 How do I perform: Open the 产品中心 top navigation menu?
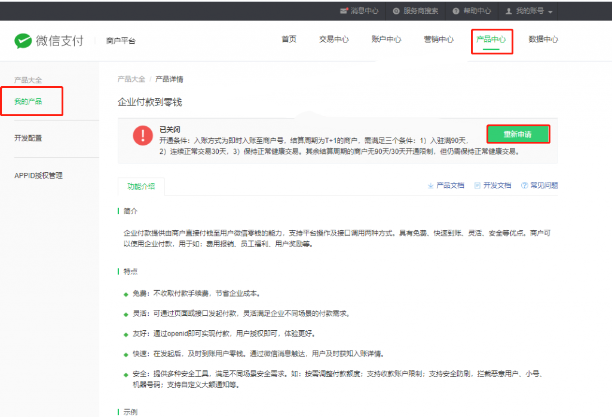(x=491, y=39)
